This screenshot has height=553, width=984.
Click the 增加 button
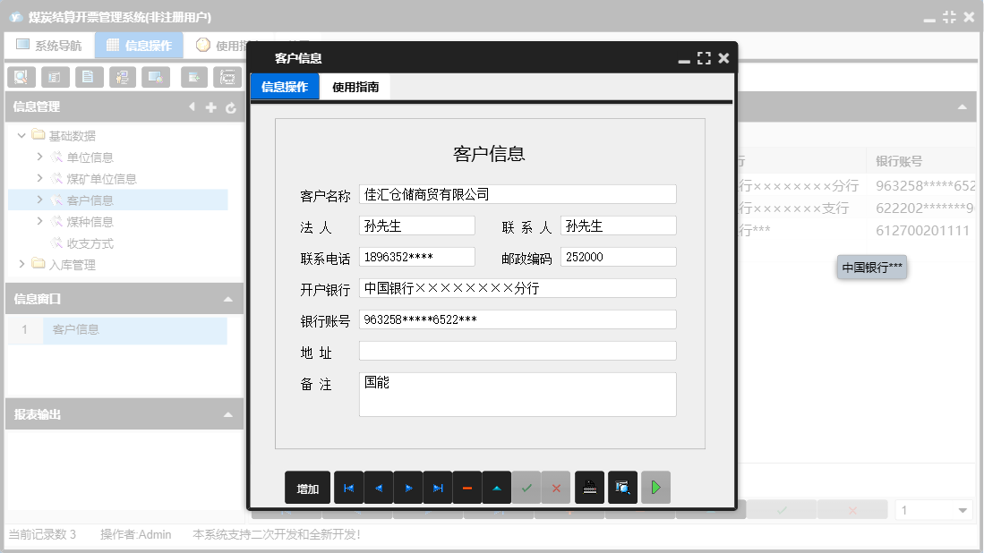tap(307, 488)
